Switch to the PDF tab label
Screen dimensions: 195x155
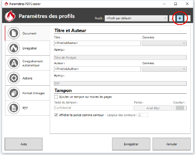25,108
